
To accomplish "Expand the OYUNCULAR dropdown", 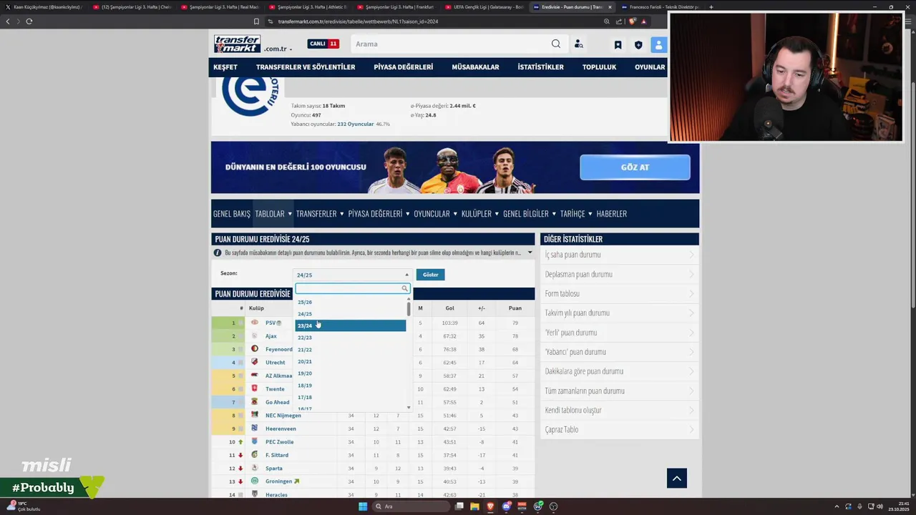I will click(x=435, y=214).
